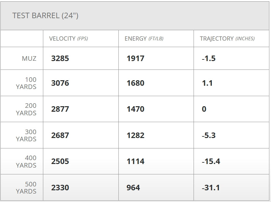Viewport: 271px width, 202px height.
Task: Click the MUZ row label
Action: click(x=29, y=58)
